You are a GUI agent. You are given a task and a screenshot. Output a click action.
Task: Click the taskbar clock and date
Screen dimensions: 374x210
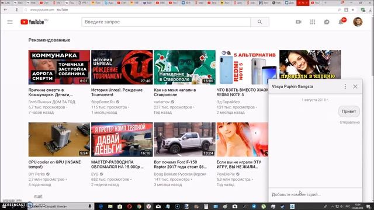[358, 206]
